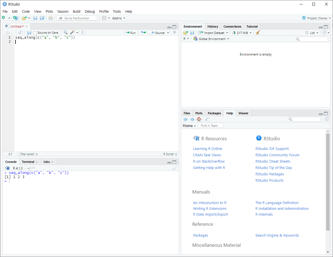Go to Help home with the house icon
The height and width of the screenshot is (257, 333).
[199, 119]
